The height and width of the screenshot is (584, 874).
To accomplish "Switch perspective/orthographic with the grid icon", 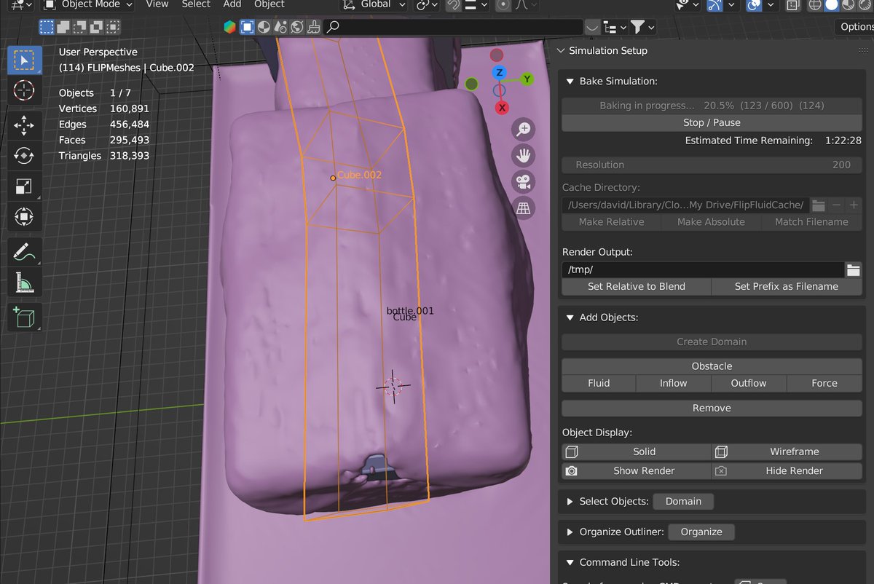I will [524, 208].
